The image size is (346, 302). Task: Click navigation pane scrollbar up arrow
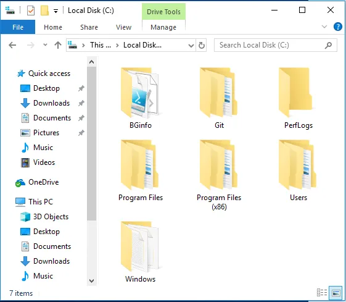coord(91,62)
